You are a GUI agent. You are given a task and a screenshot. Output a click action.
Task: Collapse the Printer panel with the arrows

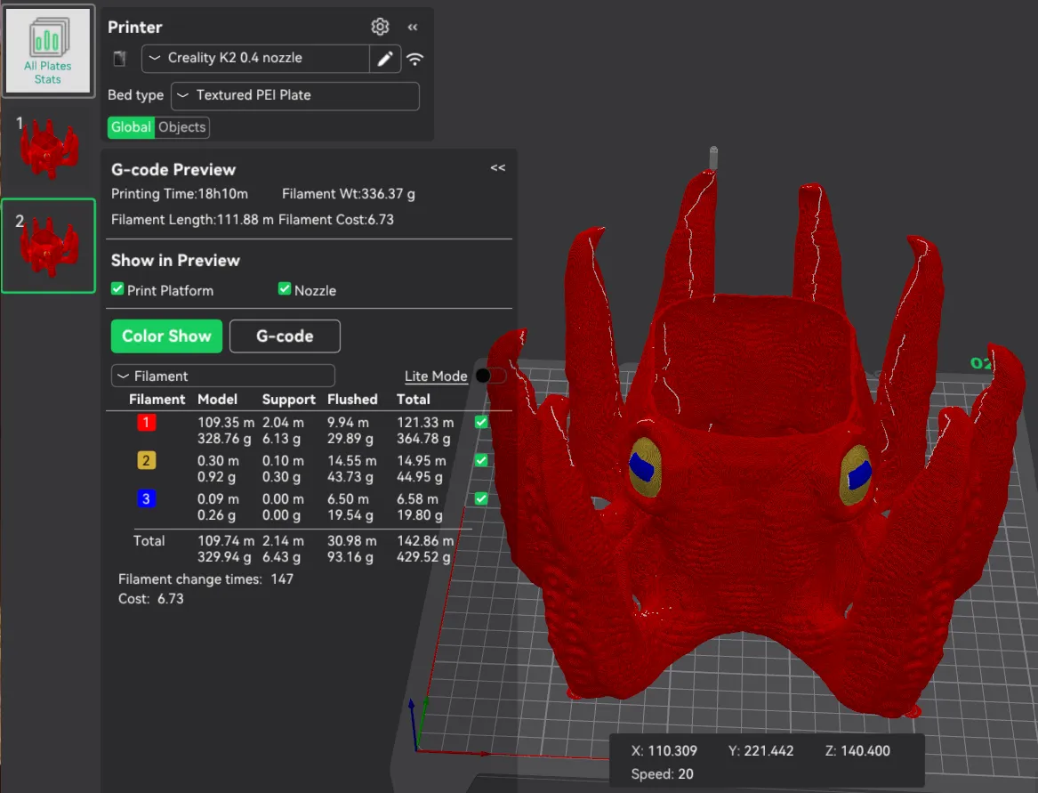413,28
